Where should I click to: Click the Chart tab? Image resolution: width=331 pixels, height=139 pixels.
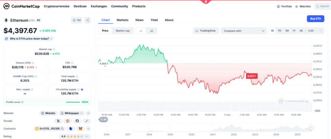coord(106,20)
